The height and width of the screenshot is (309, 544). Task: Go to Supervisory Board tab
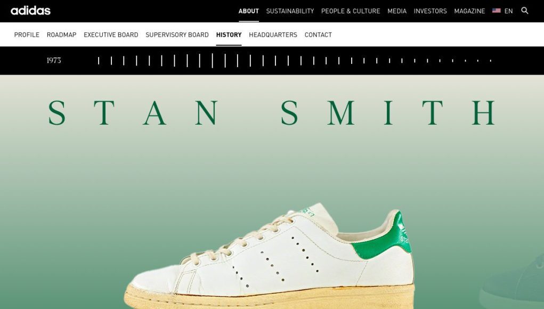pos(177,35)
